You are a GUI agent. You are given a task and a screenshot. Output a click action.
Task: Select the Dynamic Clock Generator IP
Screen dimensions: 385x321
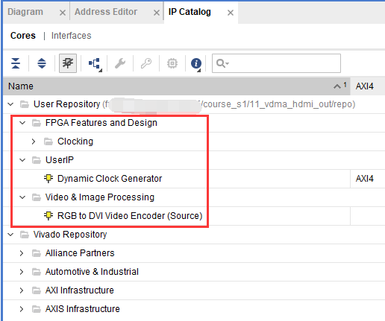(110, 179)
